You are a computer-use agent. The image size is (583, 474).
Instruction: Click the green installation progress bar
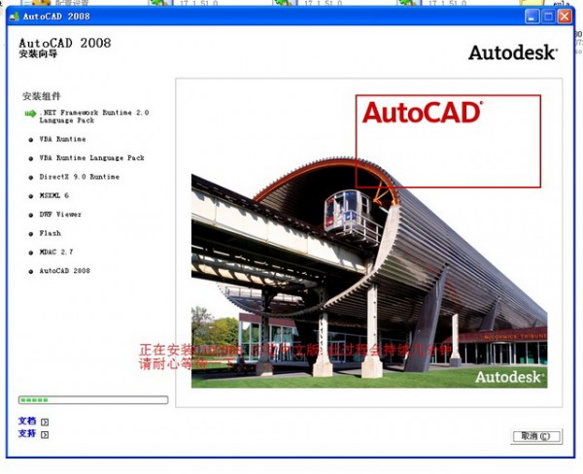(93, 399)
